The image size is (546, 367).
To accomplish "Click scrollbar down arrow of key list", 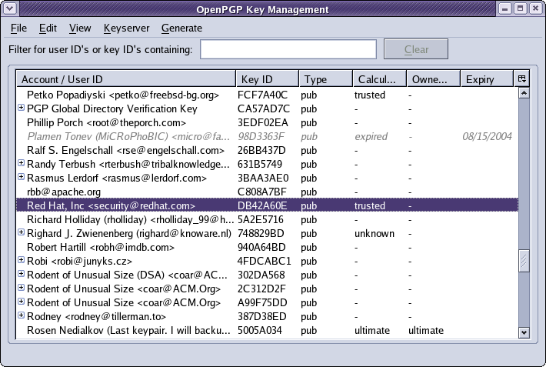I will click(524, 332).
